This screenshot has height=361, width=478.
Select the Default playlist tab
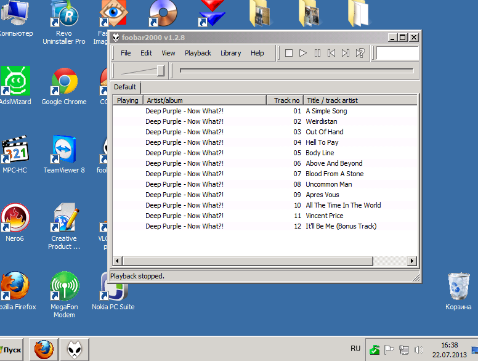pyautogui.click(x=125, y=87)
